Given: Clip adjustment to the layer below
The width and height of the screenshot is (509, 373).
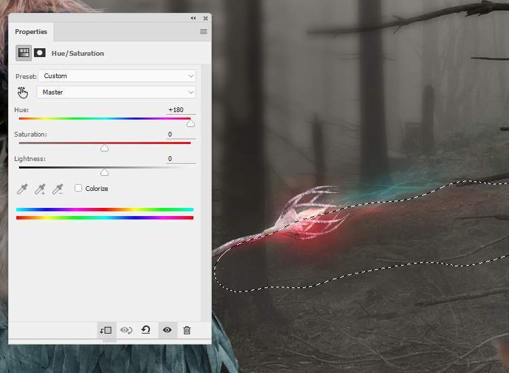Looking at the screenshot, I should 106,330.
